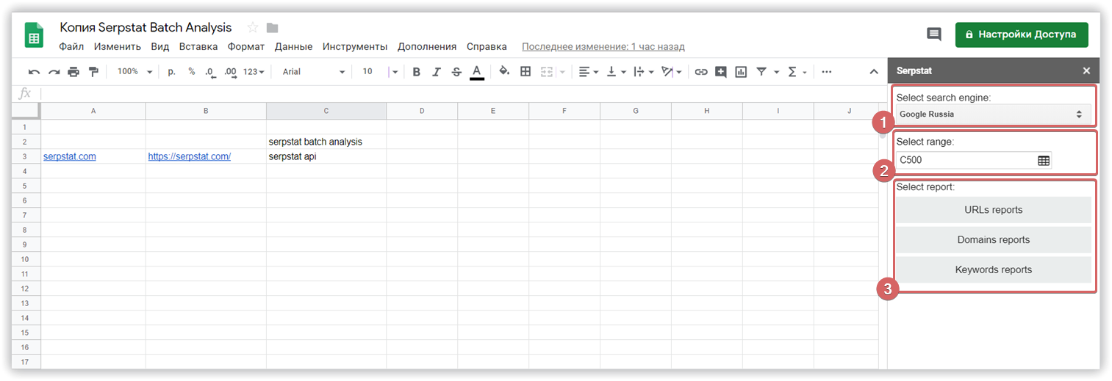Open the functions (sigma) menu
This screenshot has height=381, width=1112.
tap(792, 72)
